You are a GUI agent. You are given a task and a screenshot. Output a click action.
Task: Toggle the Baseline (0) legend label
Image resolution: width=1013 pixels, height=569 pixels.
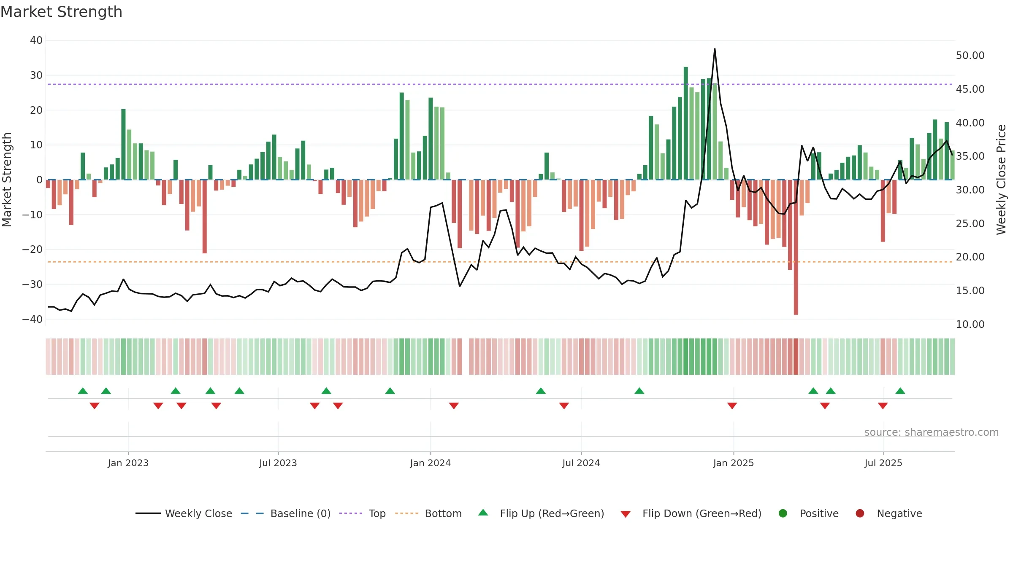tap(301, 514)
